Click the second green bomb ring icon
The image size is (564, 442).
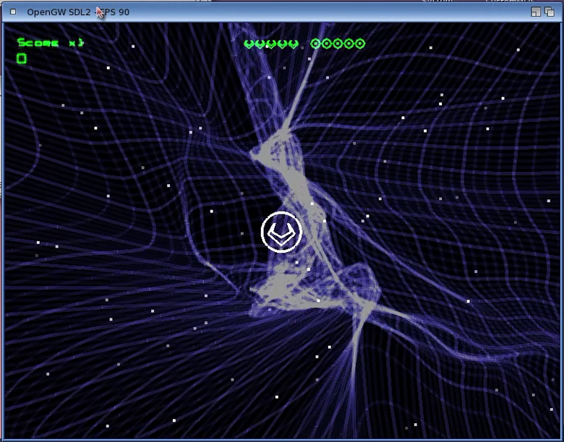coord(327,44)
